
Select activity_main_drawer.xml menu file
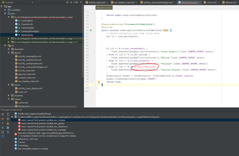tap(30, 88)
